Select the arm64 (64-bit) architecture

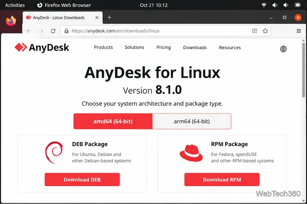coord(192,121)
